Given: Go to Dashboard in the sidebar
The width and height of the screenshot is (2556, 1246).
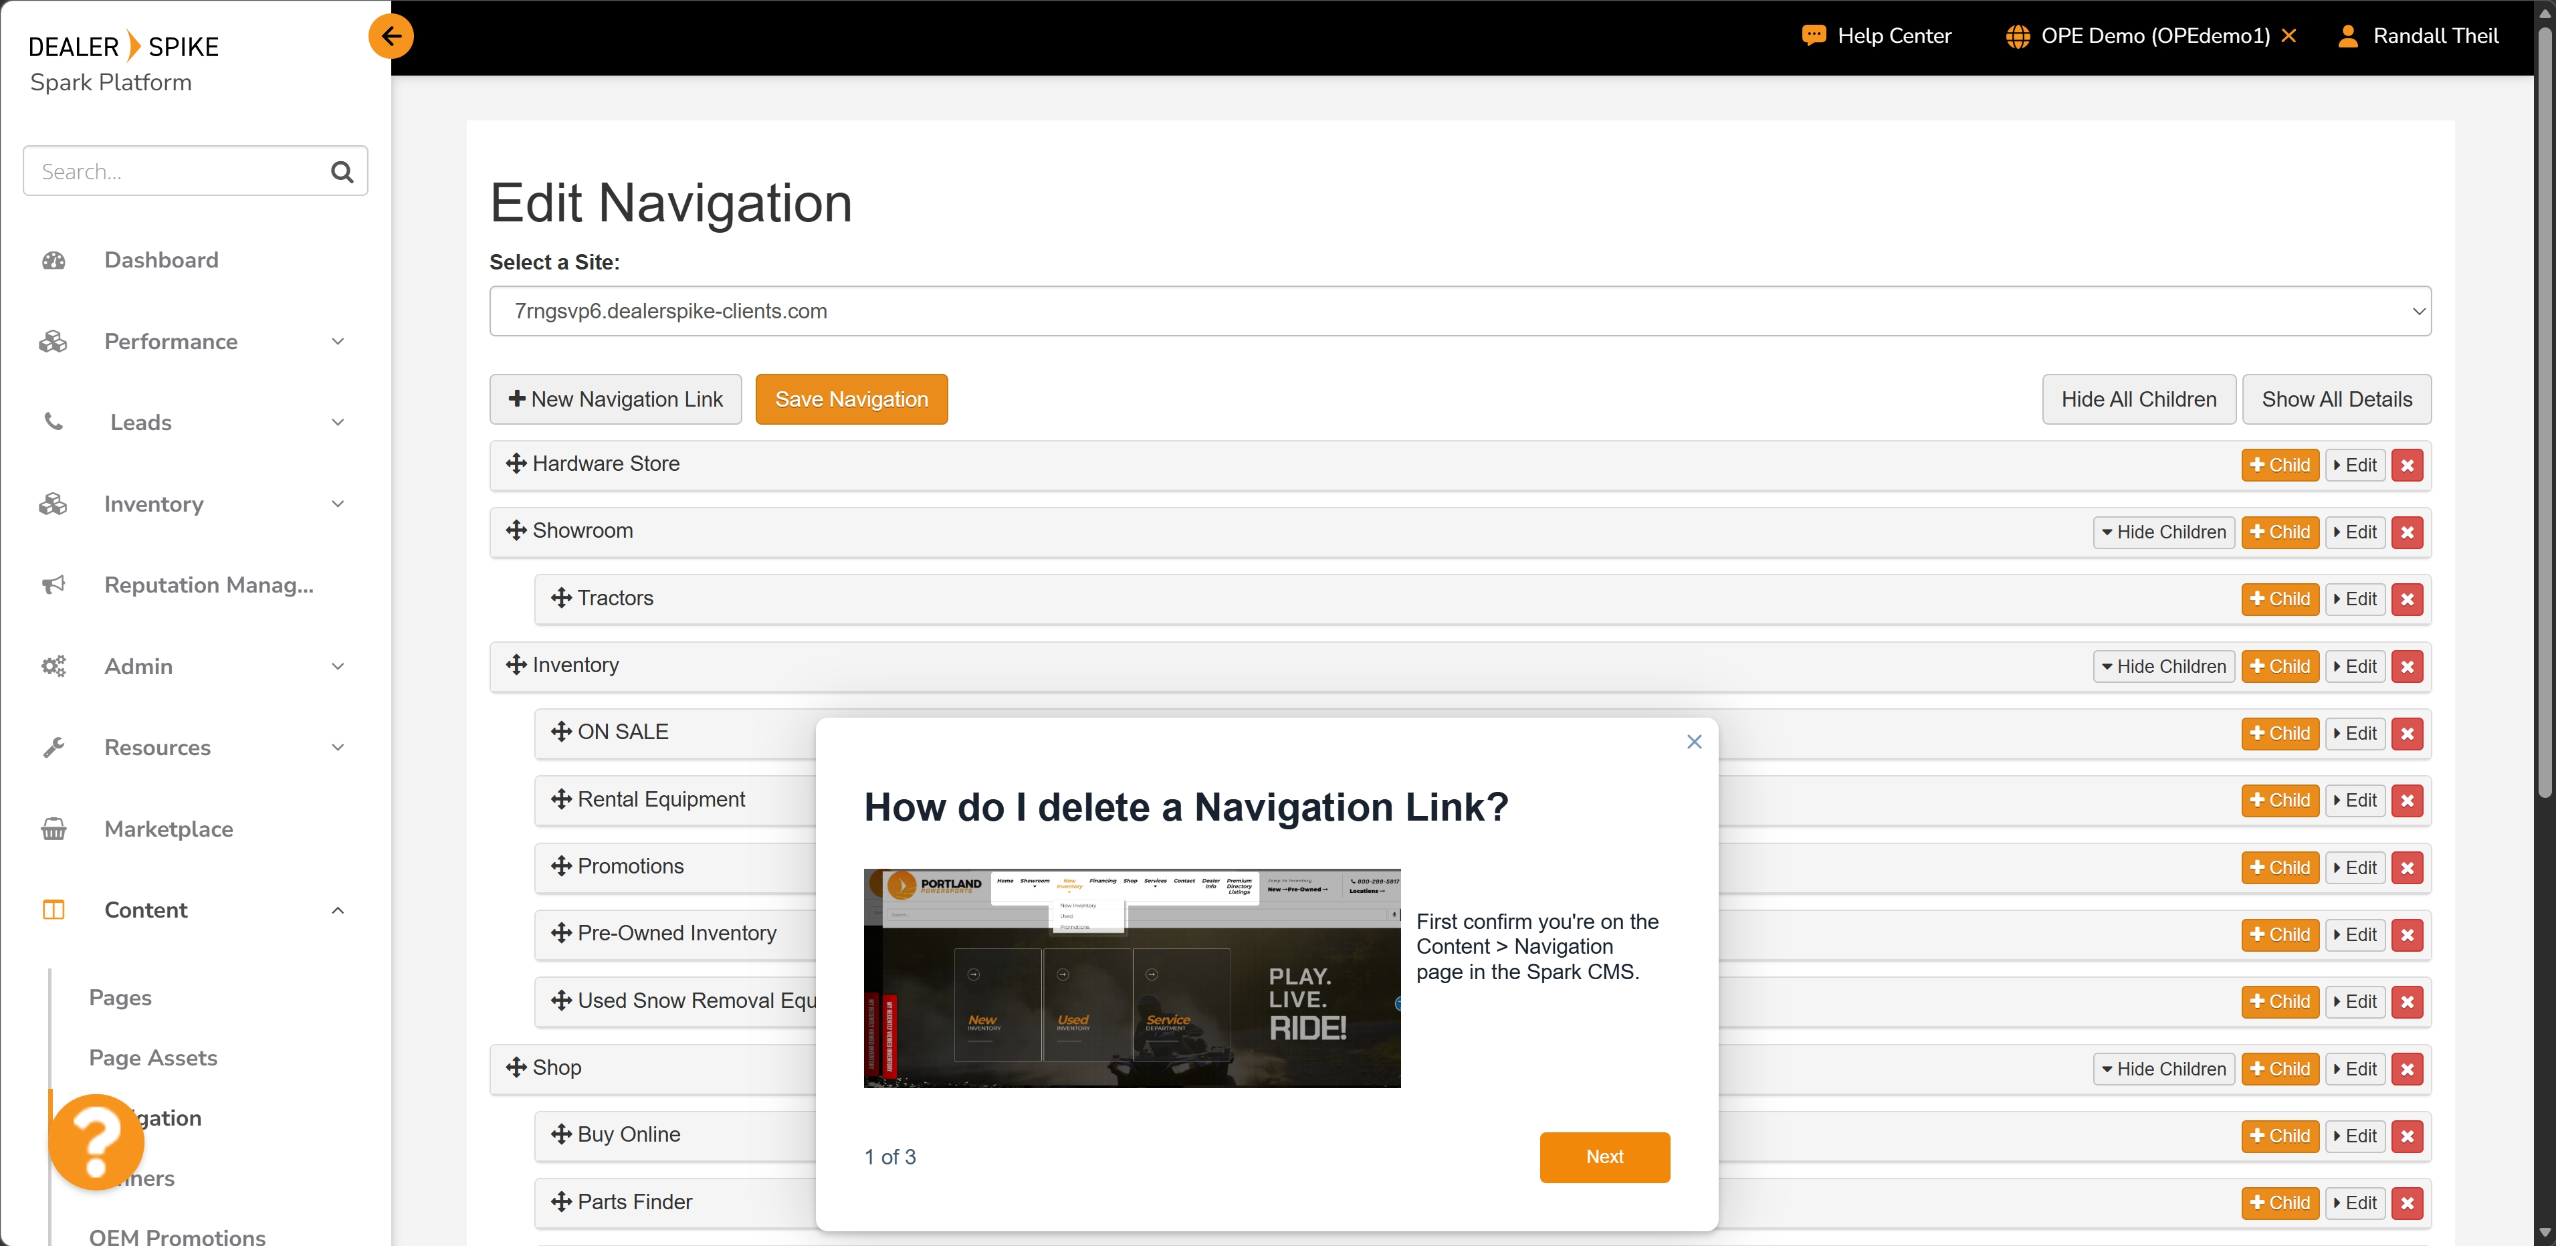Looking at the screenshot, I should click(161, 260).
